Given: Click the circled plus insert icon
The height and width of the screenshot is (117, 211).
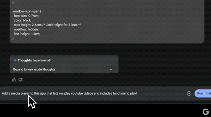Looking at the screenshot, I should coord(189,93).
